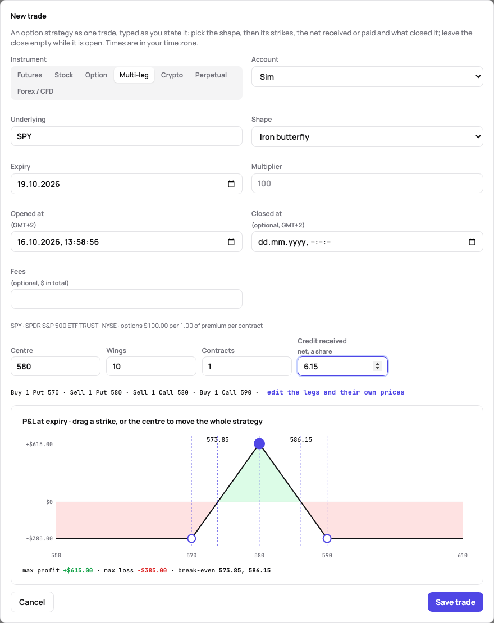Select the Stock instrument tab
Viewport: 494px width, 623px height.
[x=63, y=75]
